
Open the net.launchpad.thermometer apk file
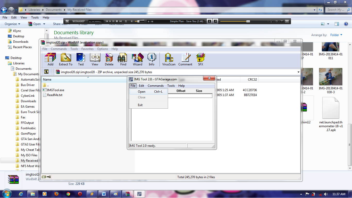[x=331, y=114]
